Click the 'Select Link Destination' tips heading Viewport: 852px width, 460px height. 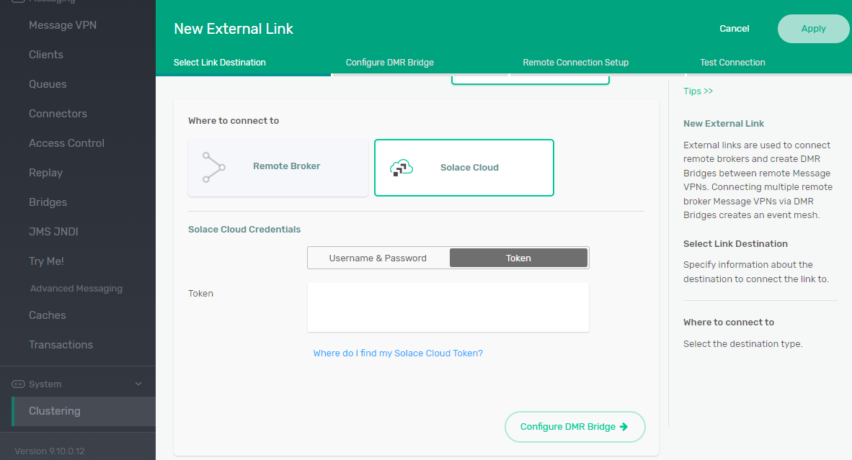pyautogui.click(x=735, y=244)
